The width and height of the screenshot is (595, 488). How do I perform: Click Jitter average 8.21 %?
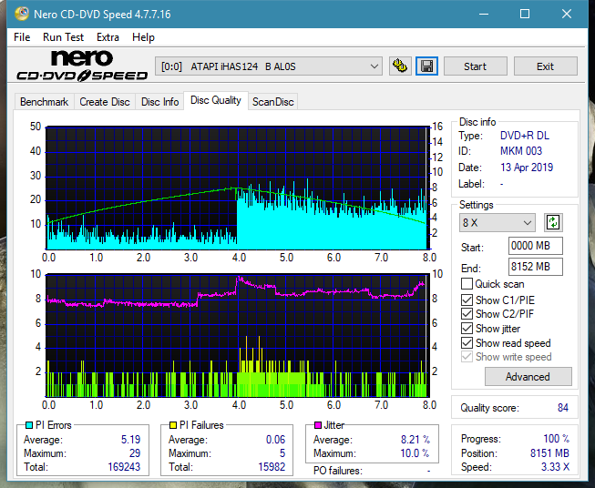coord(415,440)
